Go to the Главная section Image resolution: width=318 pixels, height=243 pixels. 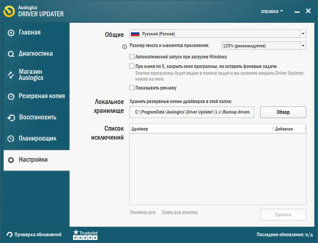tap(37, 33)
